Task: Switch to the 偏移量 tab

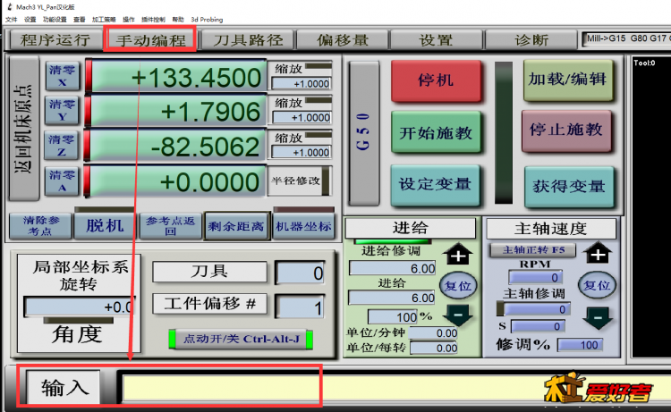Action: [343, 40]
